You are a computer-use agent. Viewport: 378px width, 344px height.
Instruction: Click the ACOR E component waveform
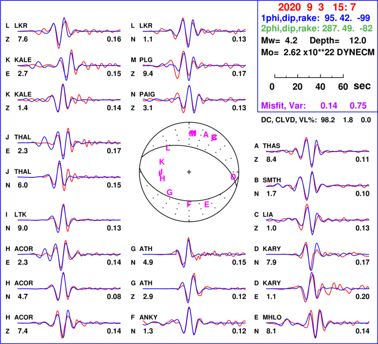(69, 255)
